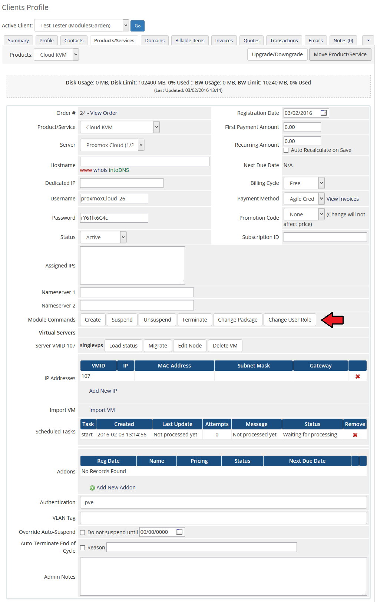Open the Billable Items tab
The height and width of the screenshot is (602, 377).
pos(190,40)
